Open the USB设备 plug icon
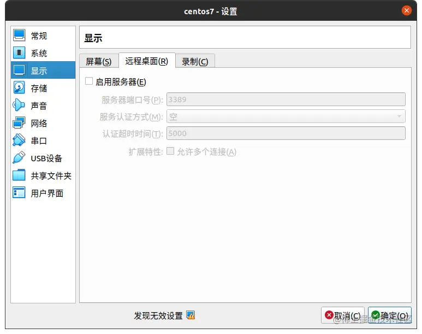 19,158
